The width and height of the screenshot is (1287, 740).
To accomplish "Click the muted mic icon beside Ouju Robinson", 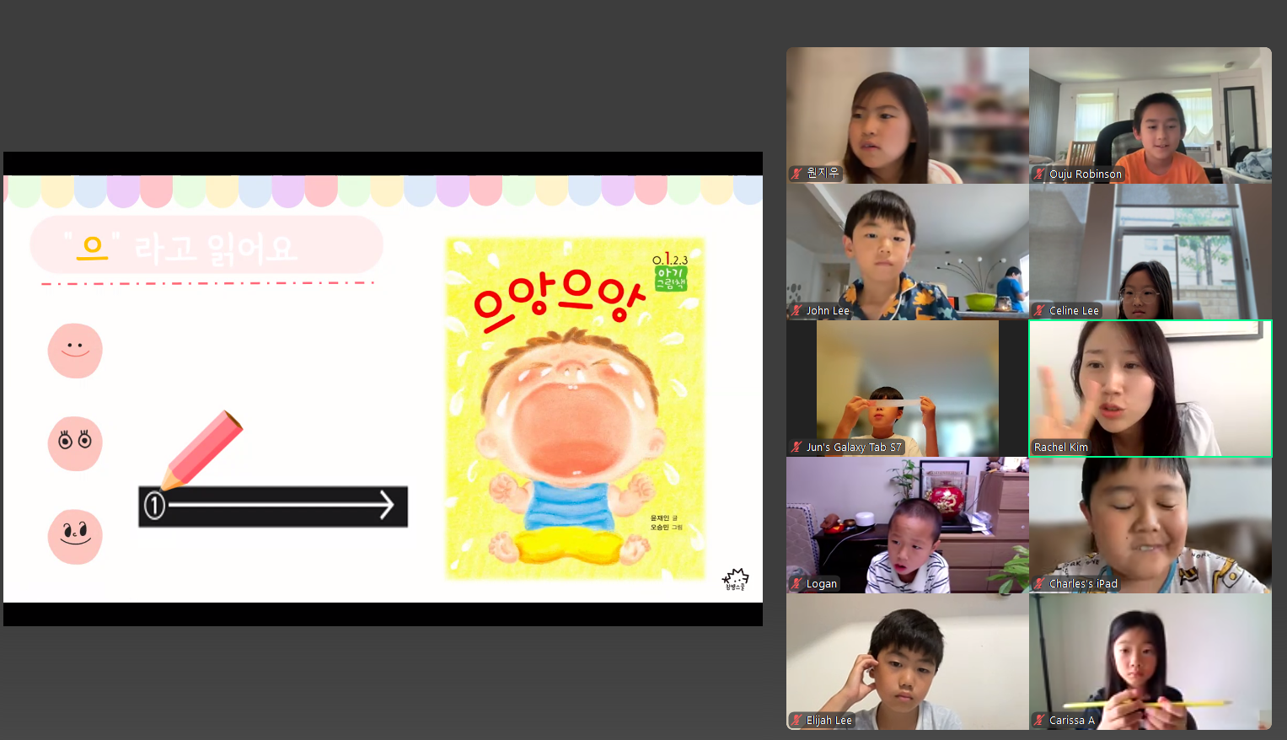I will (x=1039, y=174).
